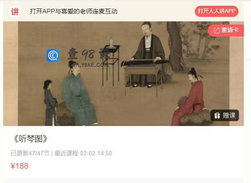Click the tall black incense stand

(111, 65)
